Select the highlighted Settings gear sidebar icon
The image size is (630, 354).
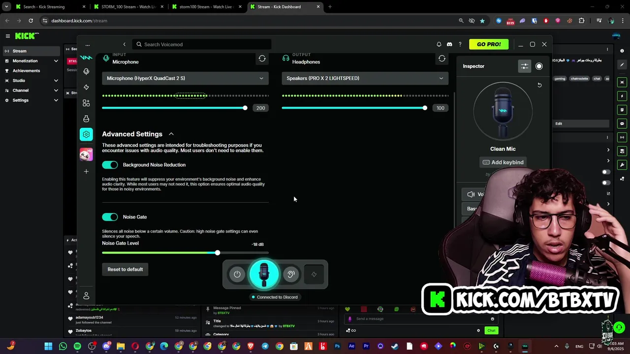point(86,134)
